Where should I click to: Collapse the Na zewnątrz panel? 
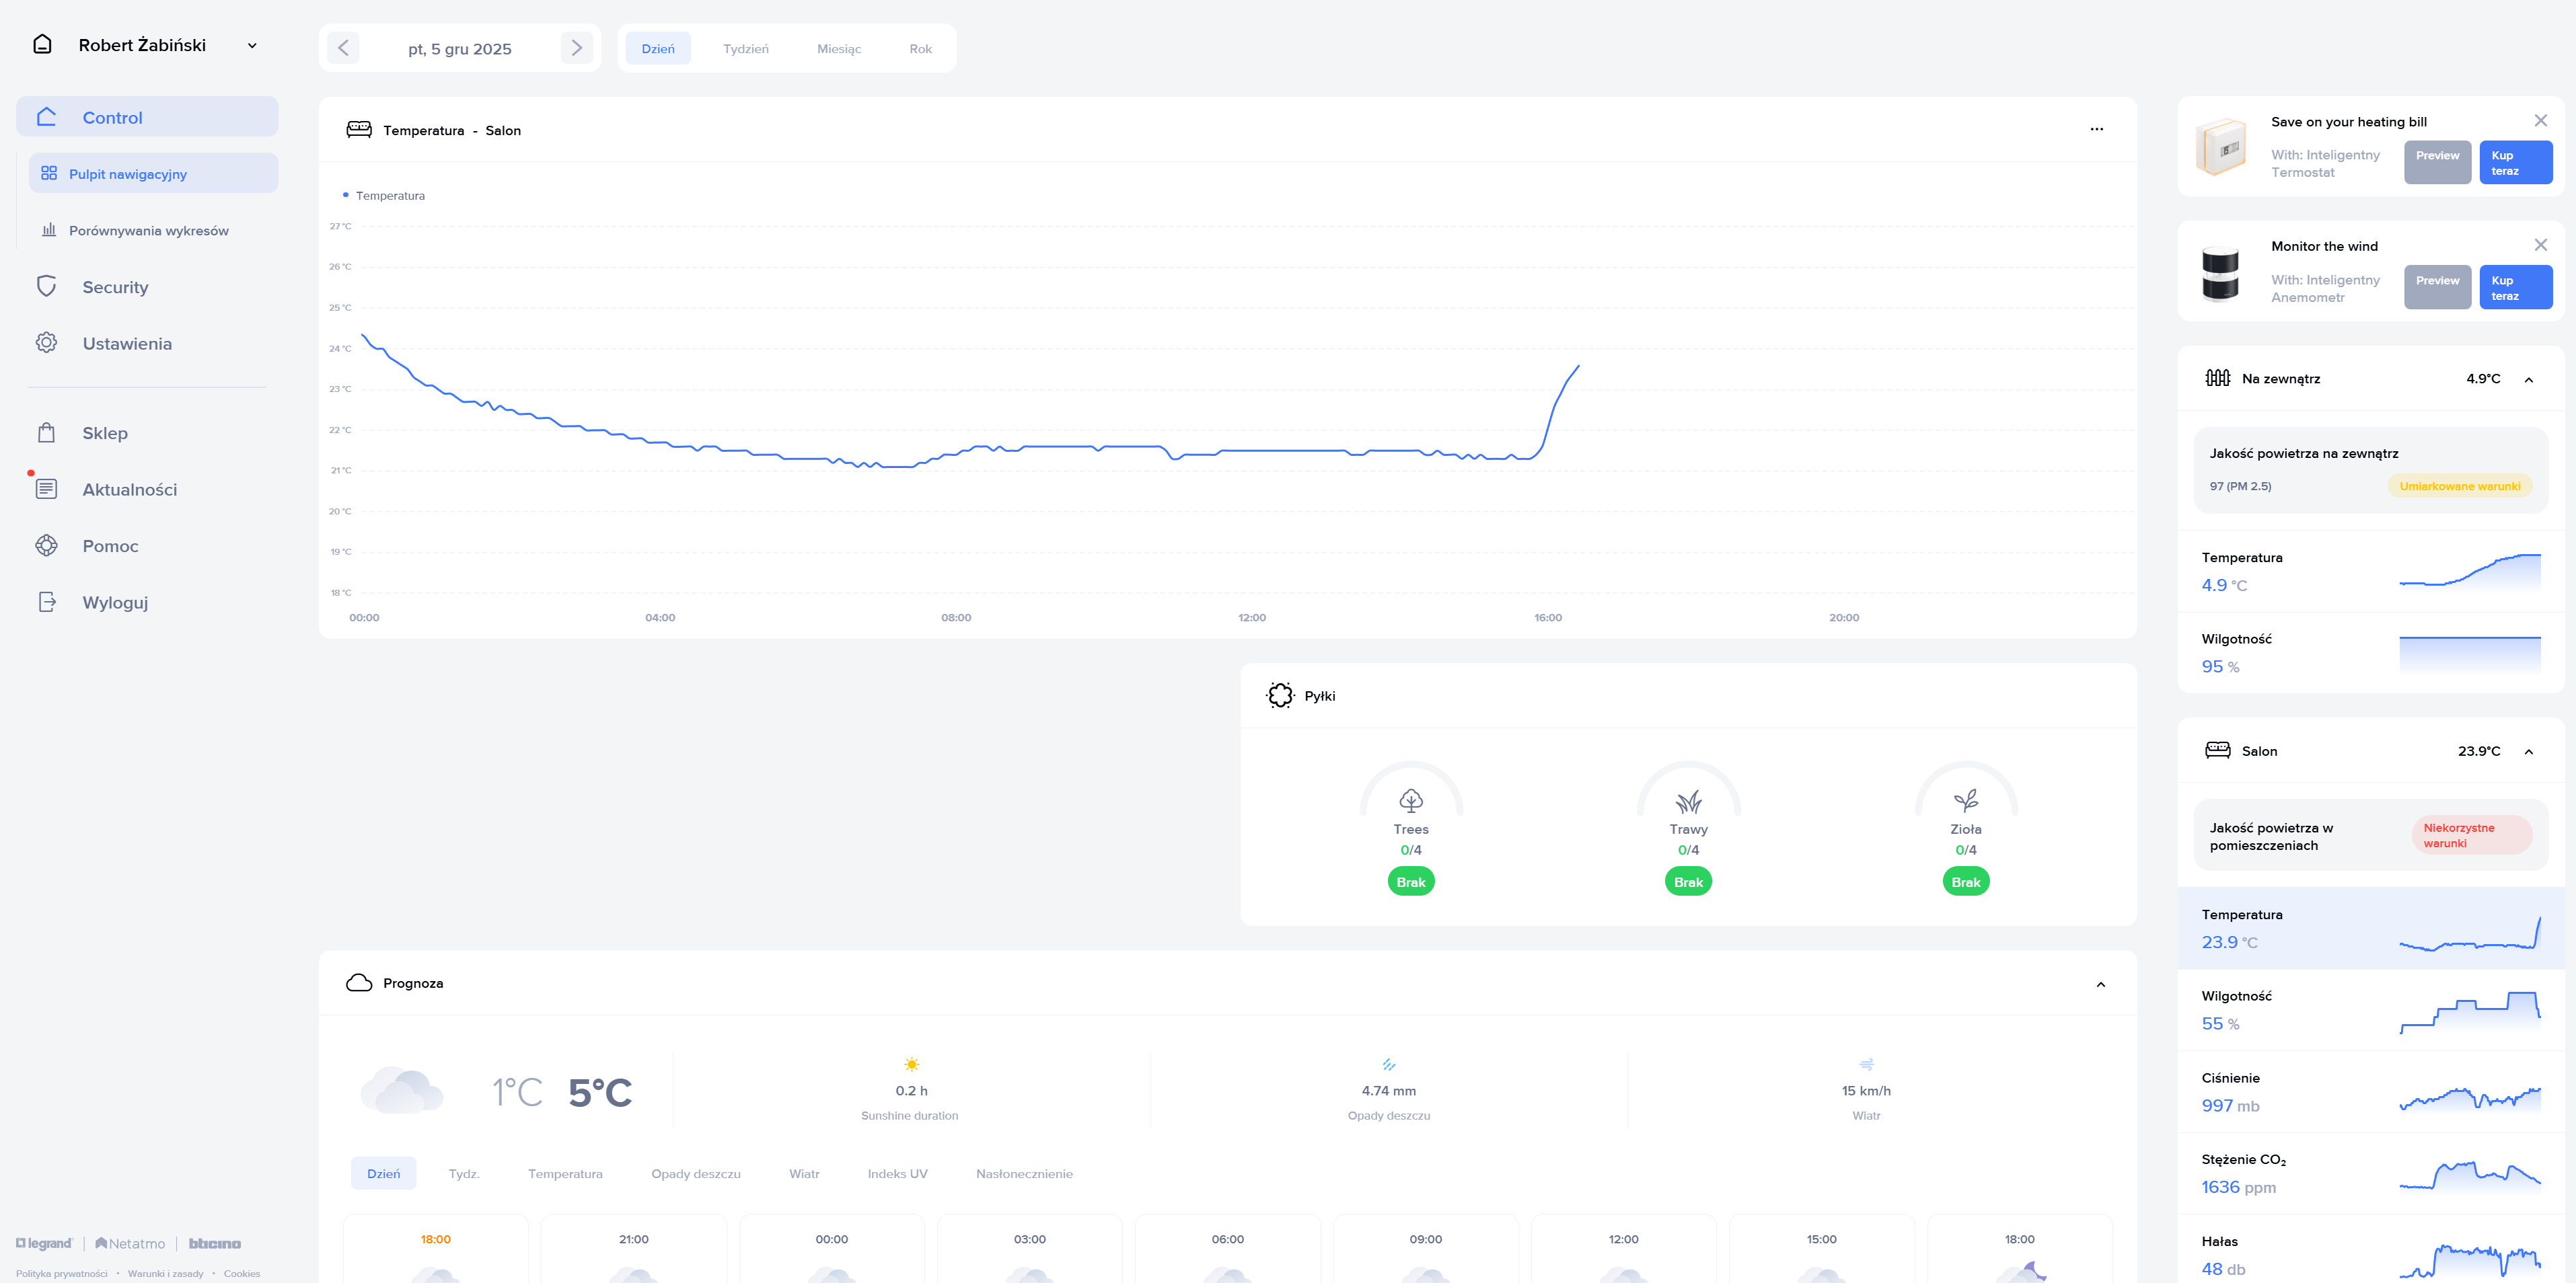(x=2528, y=380)
